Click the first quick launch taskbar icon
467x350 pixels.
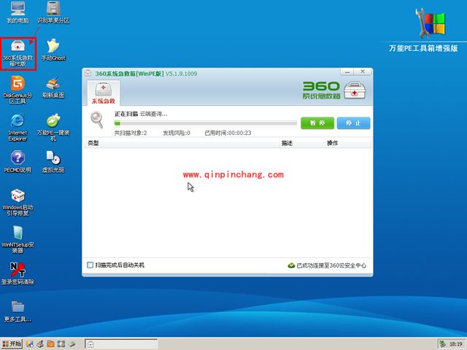point(29,344)
